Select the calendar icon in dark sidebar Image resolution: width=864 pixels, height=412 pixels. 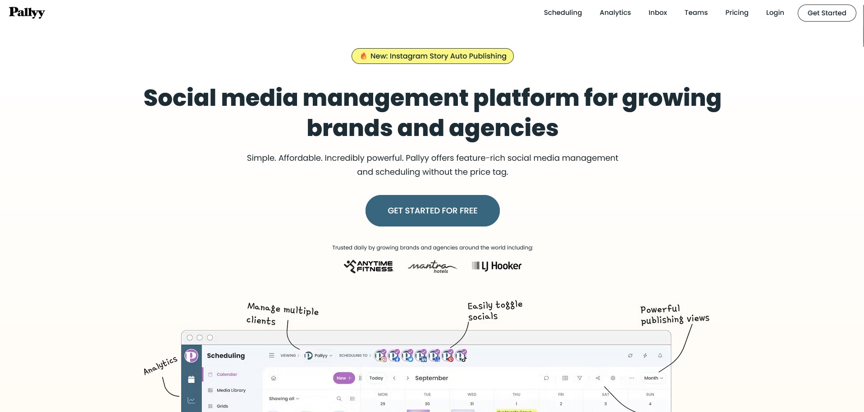click(191, 380)
